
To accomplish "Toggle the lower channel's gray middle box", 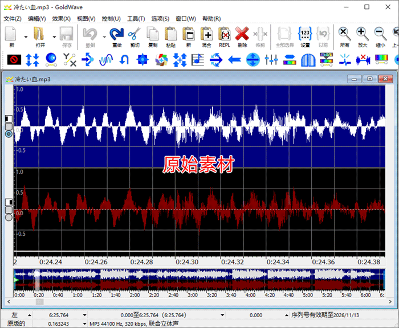I will pos(9,210).
